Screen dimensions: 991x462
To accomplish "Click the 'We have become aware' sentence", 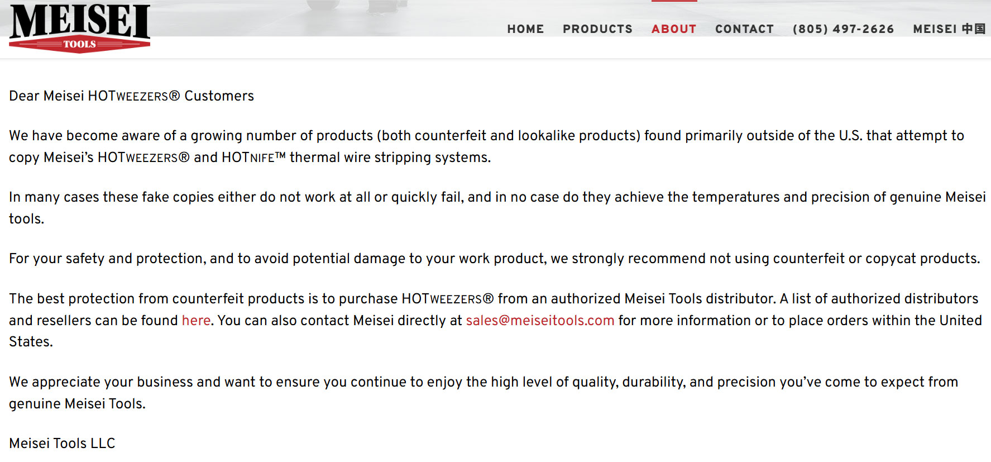I will 486,136.
